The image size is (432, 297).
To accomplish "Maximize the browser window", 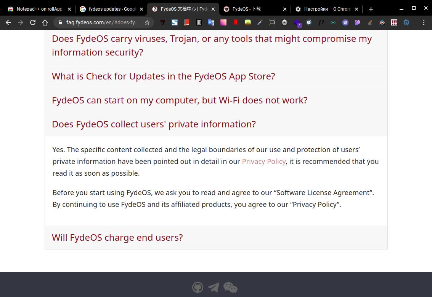I will (x=414, y=8).
